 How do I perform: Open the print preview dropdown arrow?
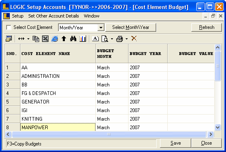[x=112, y=39]
